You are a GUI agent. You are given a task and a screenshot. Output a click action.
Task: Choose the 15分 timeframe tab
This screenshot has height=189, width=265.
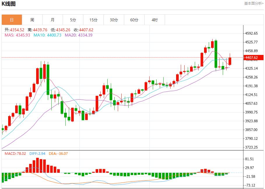93,20
